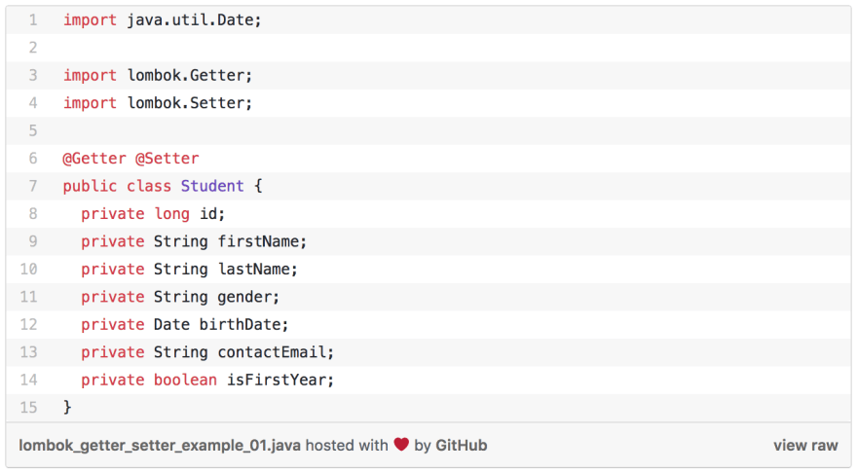Screen dimensions: 857x472
Task: Select line number 6
Action: [x=33, y=159]
